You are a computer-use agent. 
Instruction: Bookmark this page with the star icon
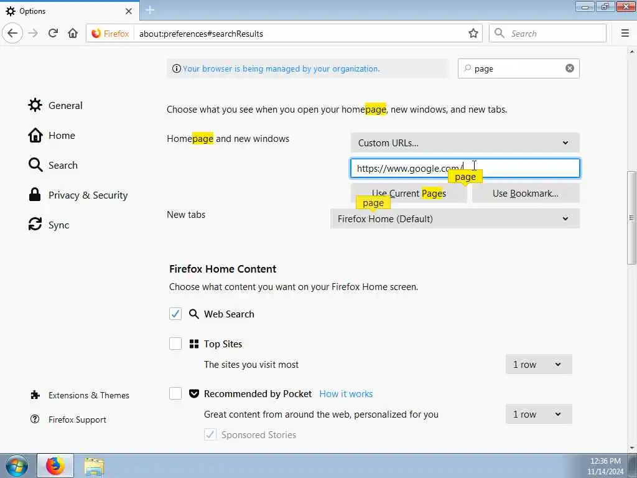pyautogui.click(x=473, y=34)
